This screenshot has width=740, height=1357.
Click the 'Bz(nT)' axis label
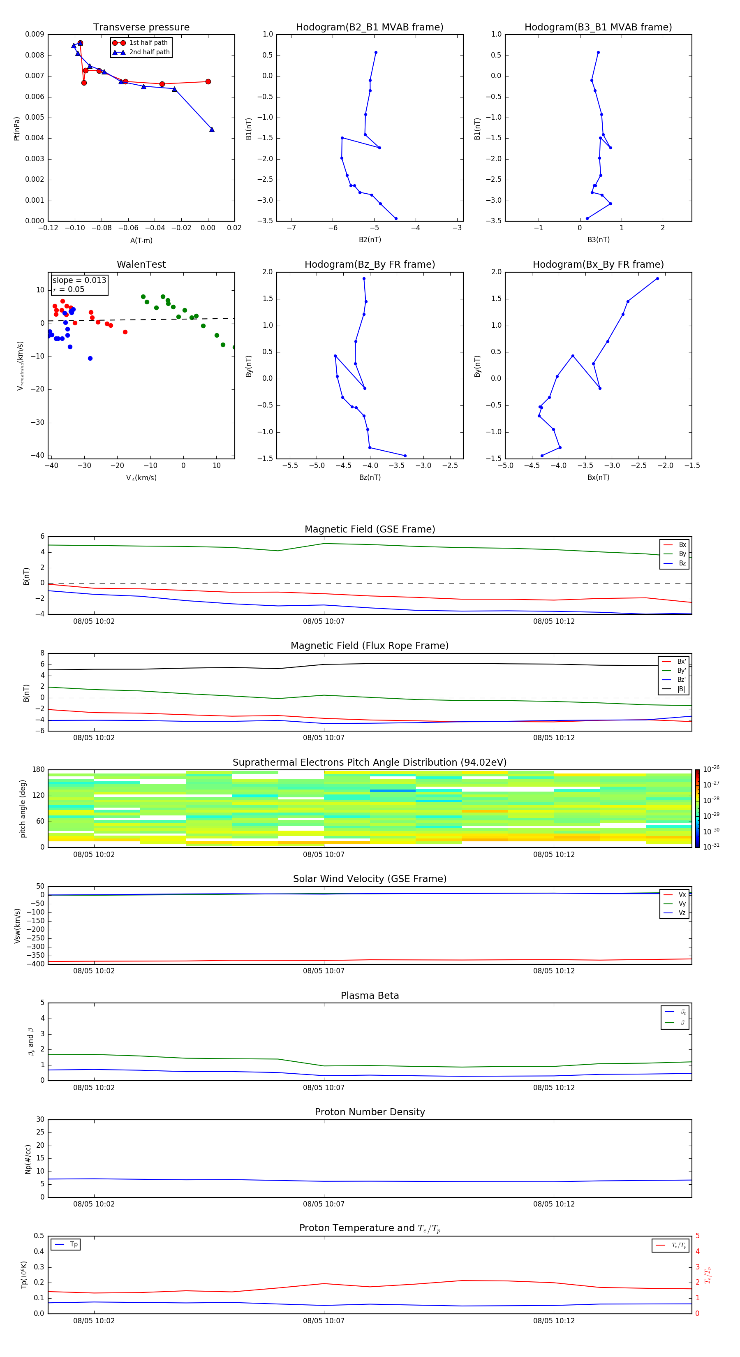click(x=370, y=477)
